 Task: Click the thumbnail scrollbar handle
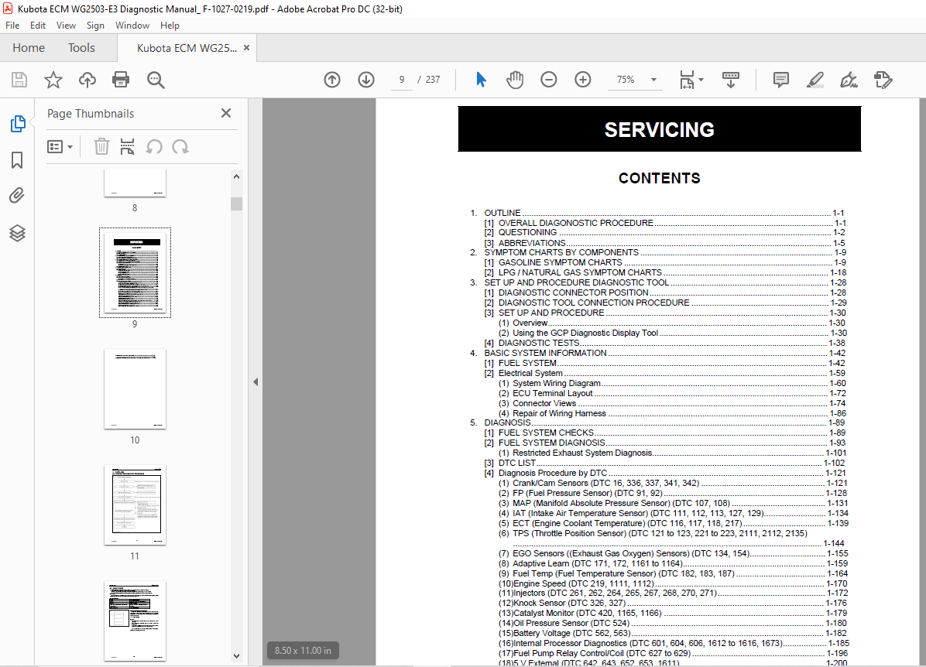(x=236, y=204)
